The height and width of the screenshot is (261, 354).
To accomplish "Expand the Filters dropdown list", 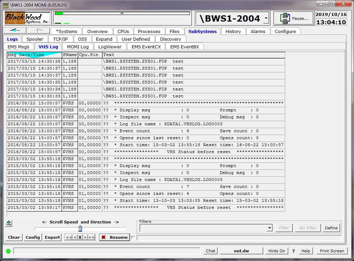I will [x=269, y=228].
